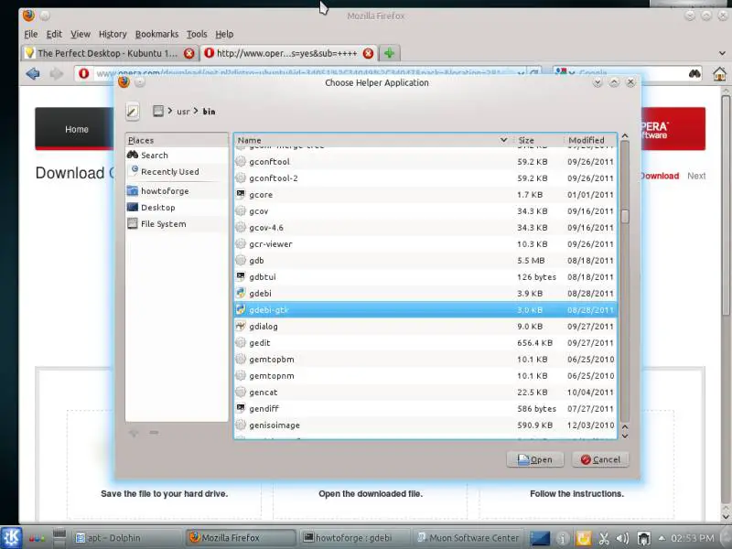Click the gdb file row
The image size is (732, 549).
tap(425, 261)
